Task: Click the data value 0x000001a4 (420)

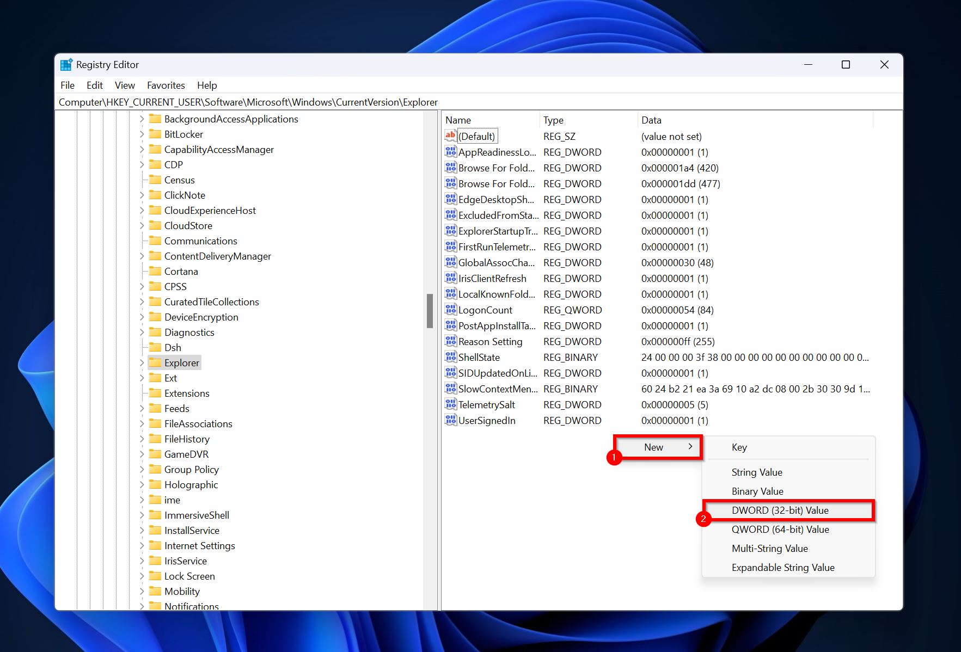Action: click(x=680, y=168)
